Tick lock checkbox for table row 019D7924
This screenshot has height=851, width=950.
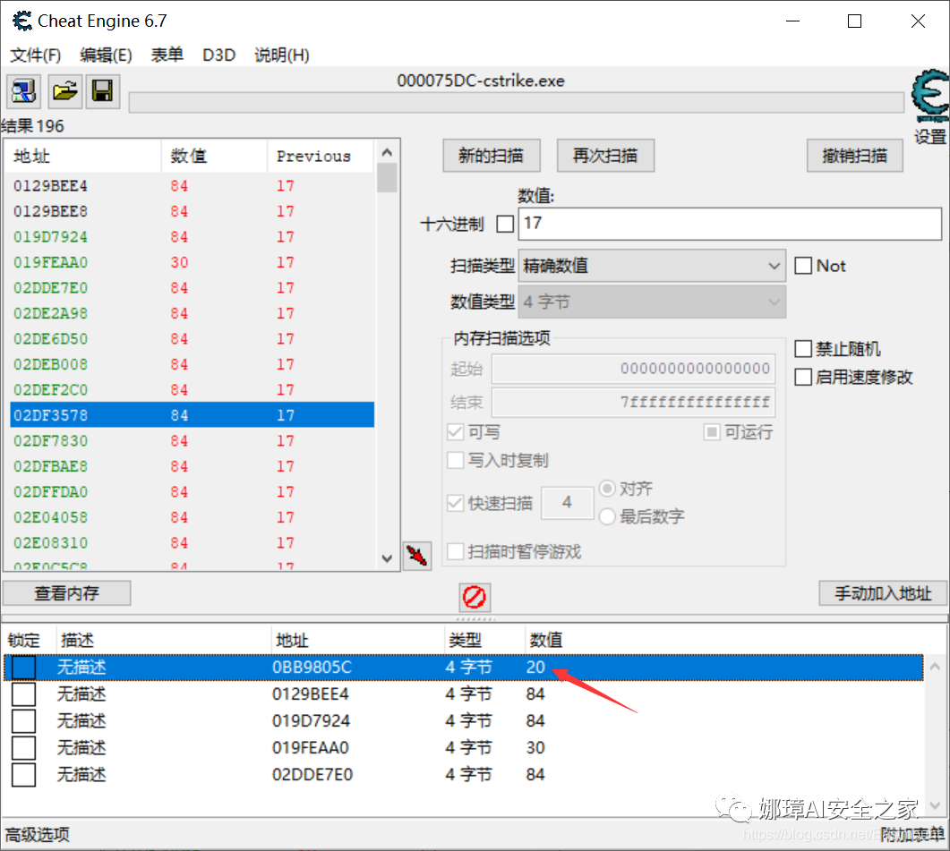tap(23, 720)
